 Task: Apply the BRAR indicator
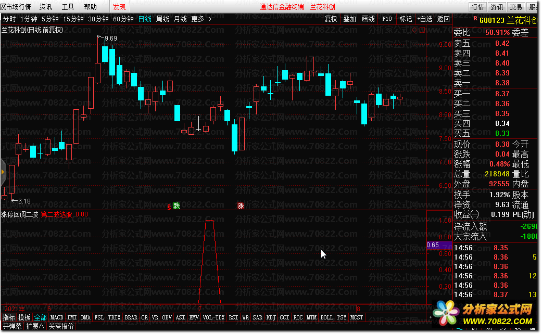click(131, 317)
